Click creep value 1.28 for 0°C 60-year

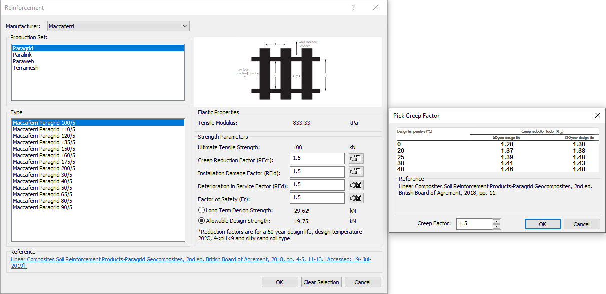(x=507, y=144)
